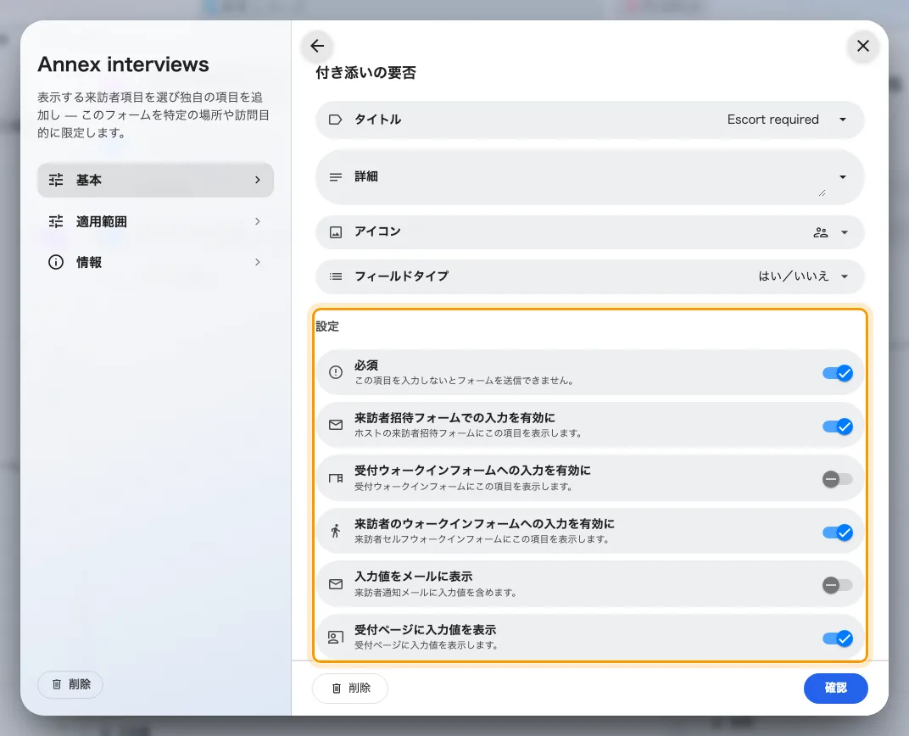
Task: Click the sliders icon beside 適用範囲
Action: 56,221
